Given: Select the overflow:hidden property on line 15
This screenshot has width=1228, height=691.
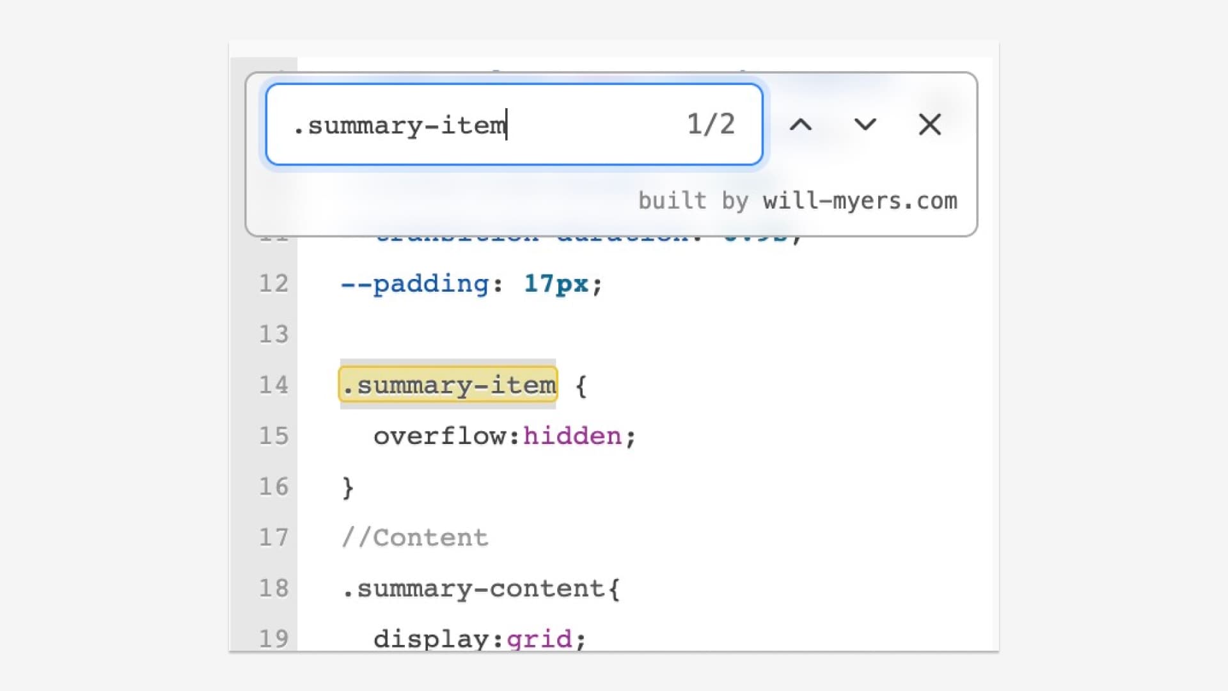Looking at the screenshot, I should click(x=503, y=436).
